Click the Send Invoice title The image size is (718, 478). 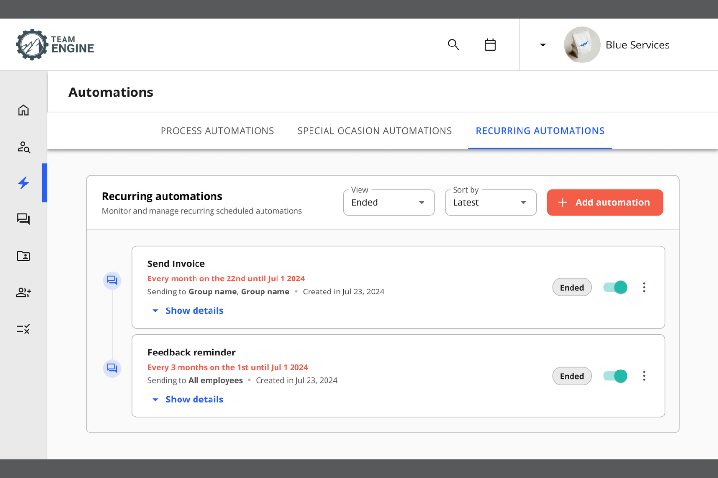coord(176,264)
